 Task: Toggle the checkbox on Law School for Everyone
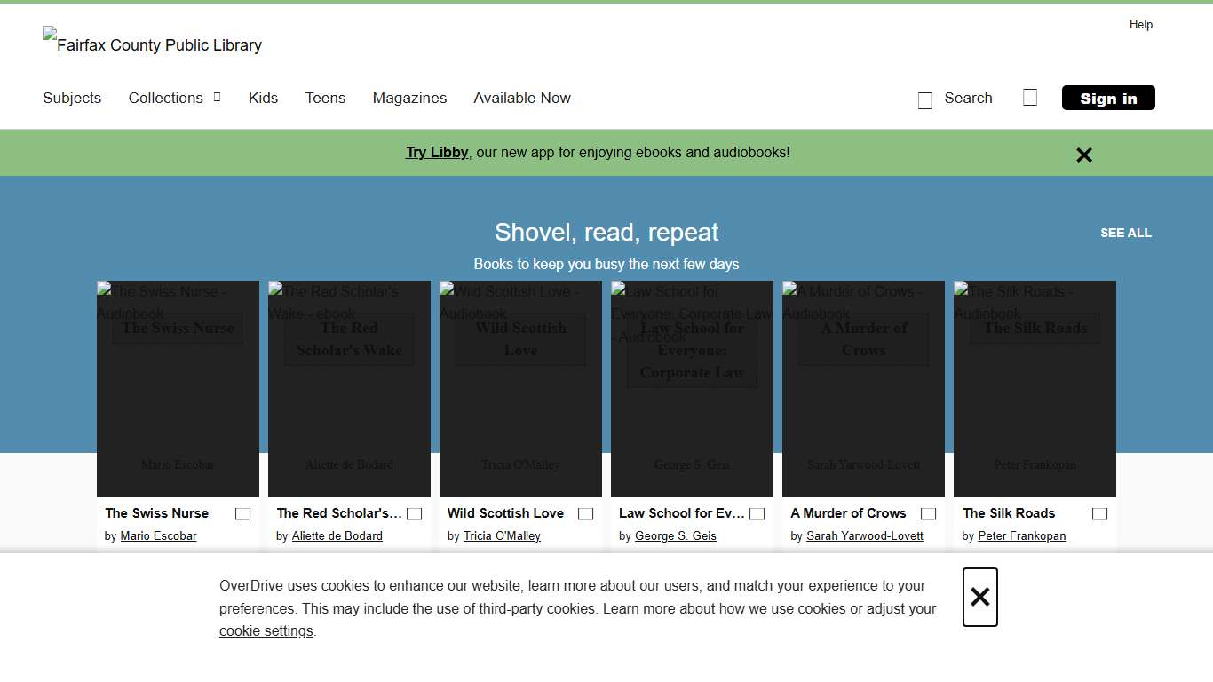point(757,513)
